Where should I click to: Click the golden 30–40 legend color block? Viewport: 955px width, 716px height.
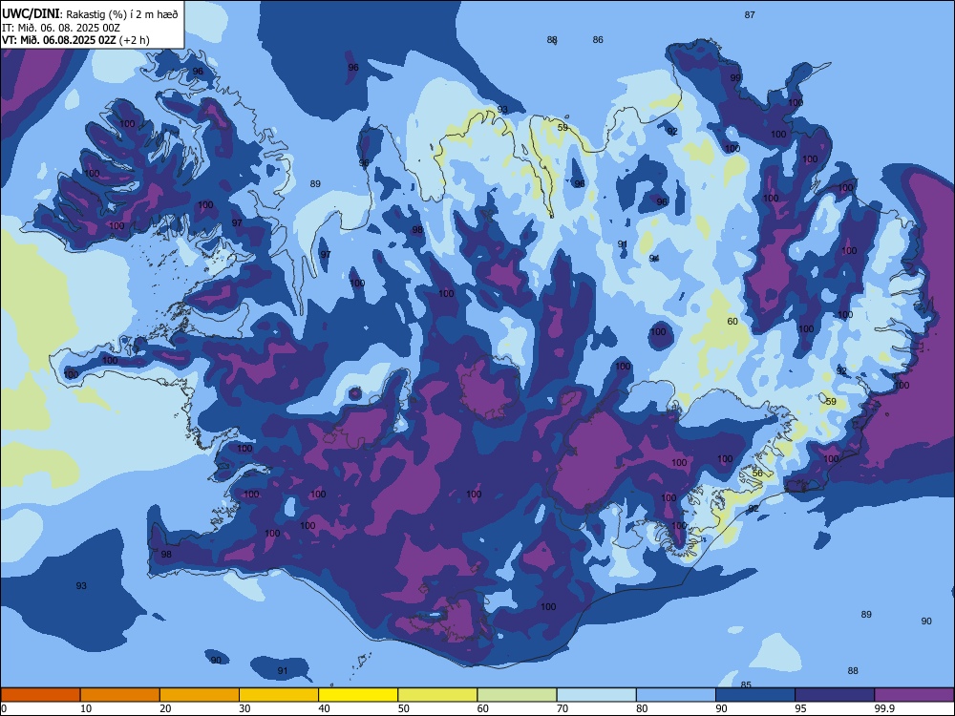(x=279, y=695)
